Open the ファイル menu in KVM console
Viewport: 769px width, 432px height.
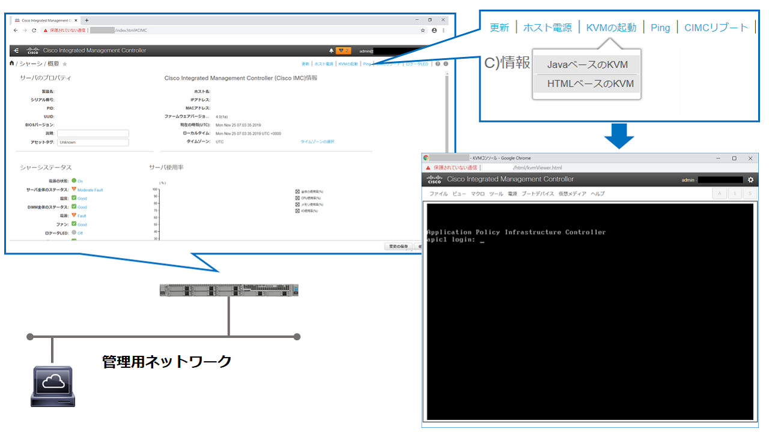coord(439,194)
